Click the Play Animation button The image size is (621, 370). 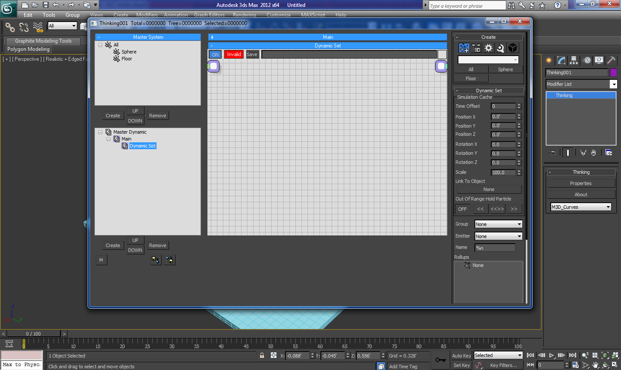(x=552, y=355)
